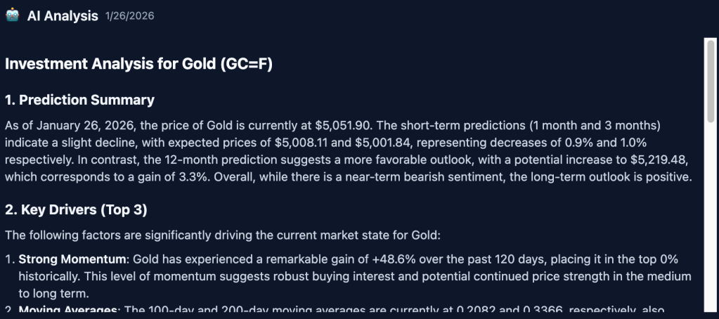Click the 1/26/2026 date label

(129, 15)
